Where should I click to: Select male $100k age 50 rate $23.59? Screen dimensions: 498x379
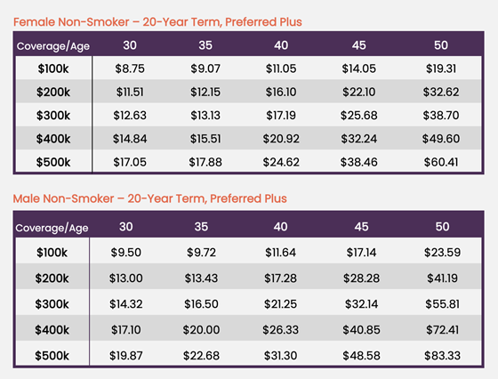click(x=442, y=253)
